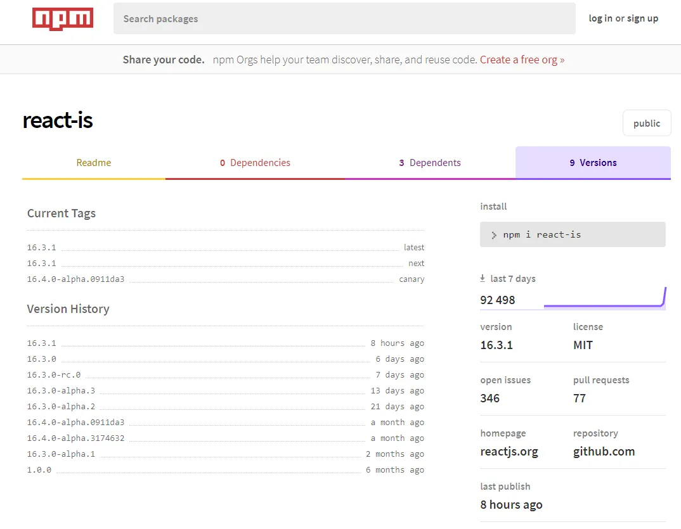Screen dimensions: 681x529
Task: Click the public badge button
Action: (647, 124)
